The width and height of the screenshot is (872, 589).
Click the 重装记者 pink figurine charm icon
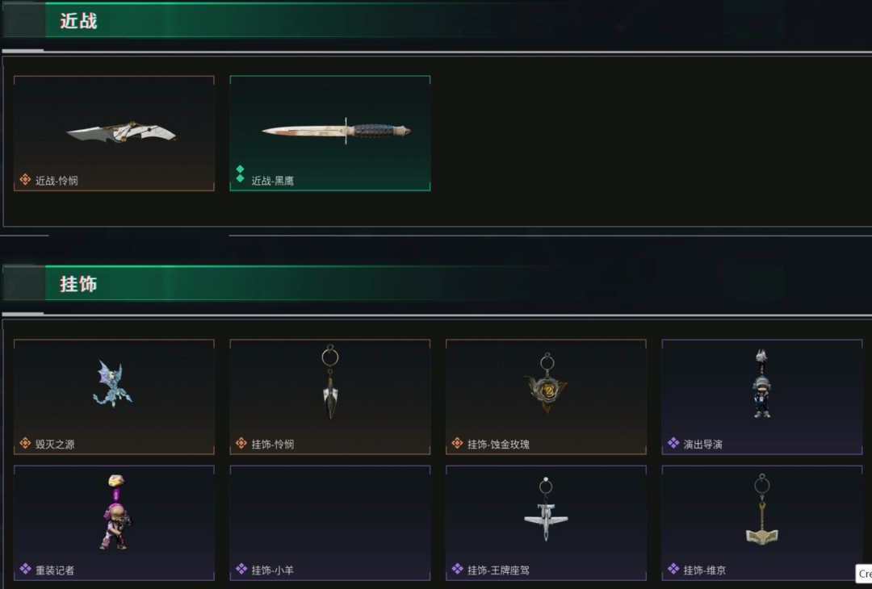[x=117, y=512]
